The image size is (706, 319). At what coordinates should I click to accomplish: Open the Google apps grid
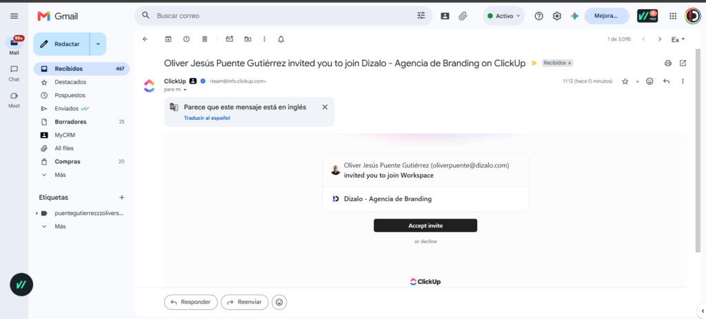(673, 17)
